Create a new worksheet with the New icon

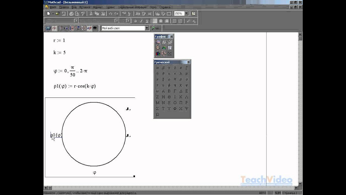pyautogui.click(x=48, y=14)
